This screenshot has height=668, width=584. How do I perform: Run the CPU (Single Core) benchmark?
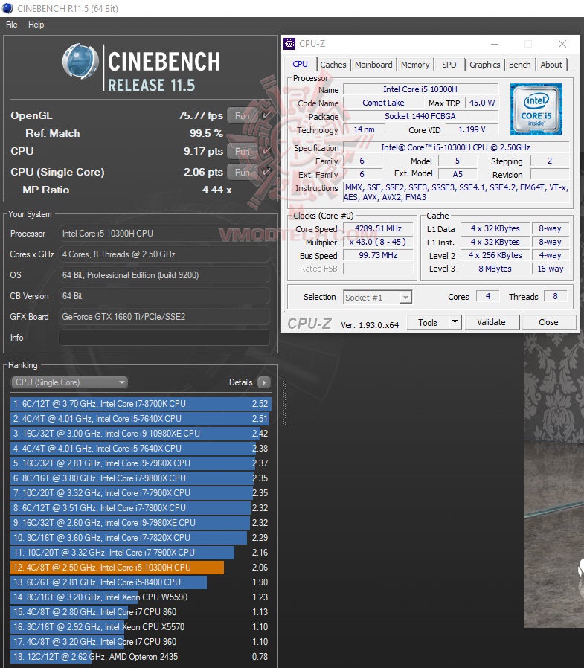(x=243, y=172)
